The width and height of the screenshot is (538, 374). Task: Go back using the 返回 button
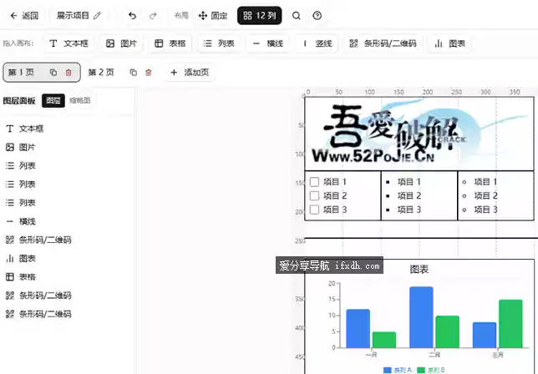click(24, 16)
